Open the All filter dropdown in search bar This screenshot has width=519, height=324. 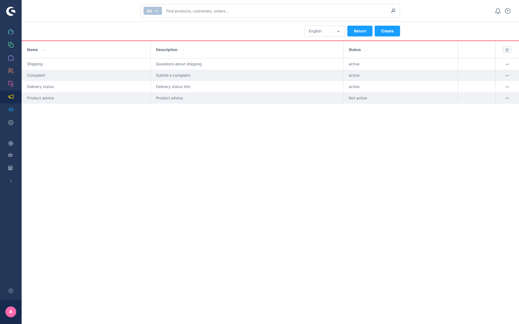(152, 11)
